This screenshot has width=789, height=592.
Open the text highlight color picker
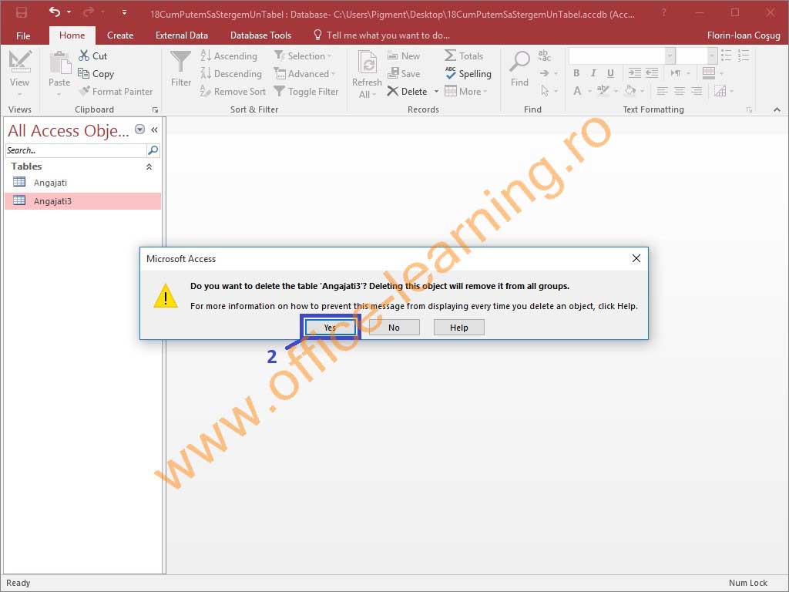[x=616, y=91]
